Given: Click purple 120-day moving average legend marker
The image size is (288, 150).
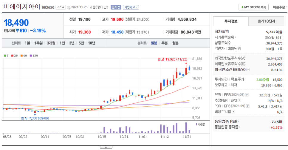Looking at the screenshot, I should click(31, 56).
